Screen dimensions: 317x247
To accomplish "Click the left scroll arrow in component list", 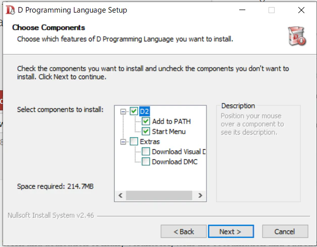I will pyautogui.click(x=121, y=195).
